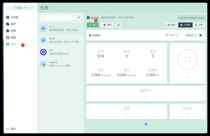Click the open-in-external-link icon button

point(119,25)
